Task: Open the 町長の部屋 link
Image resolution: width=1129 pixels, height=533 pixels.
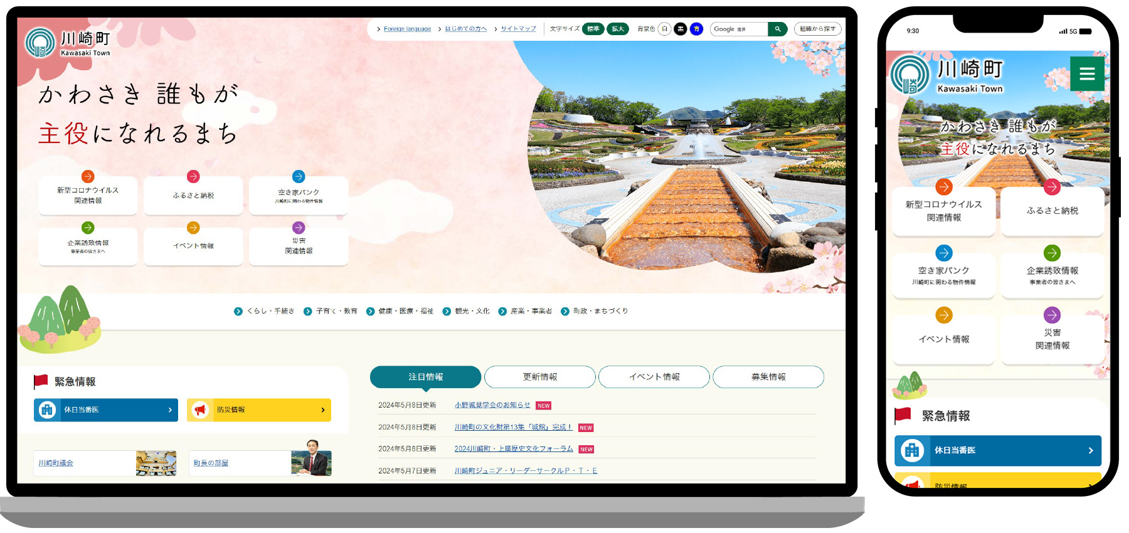Action: tap(211, 463)
